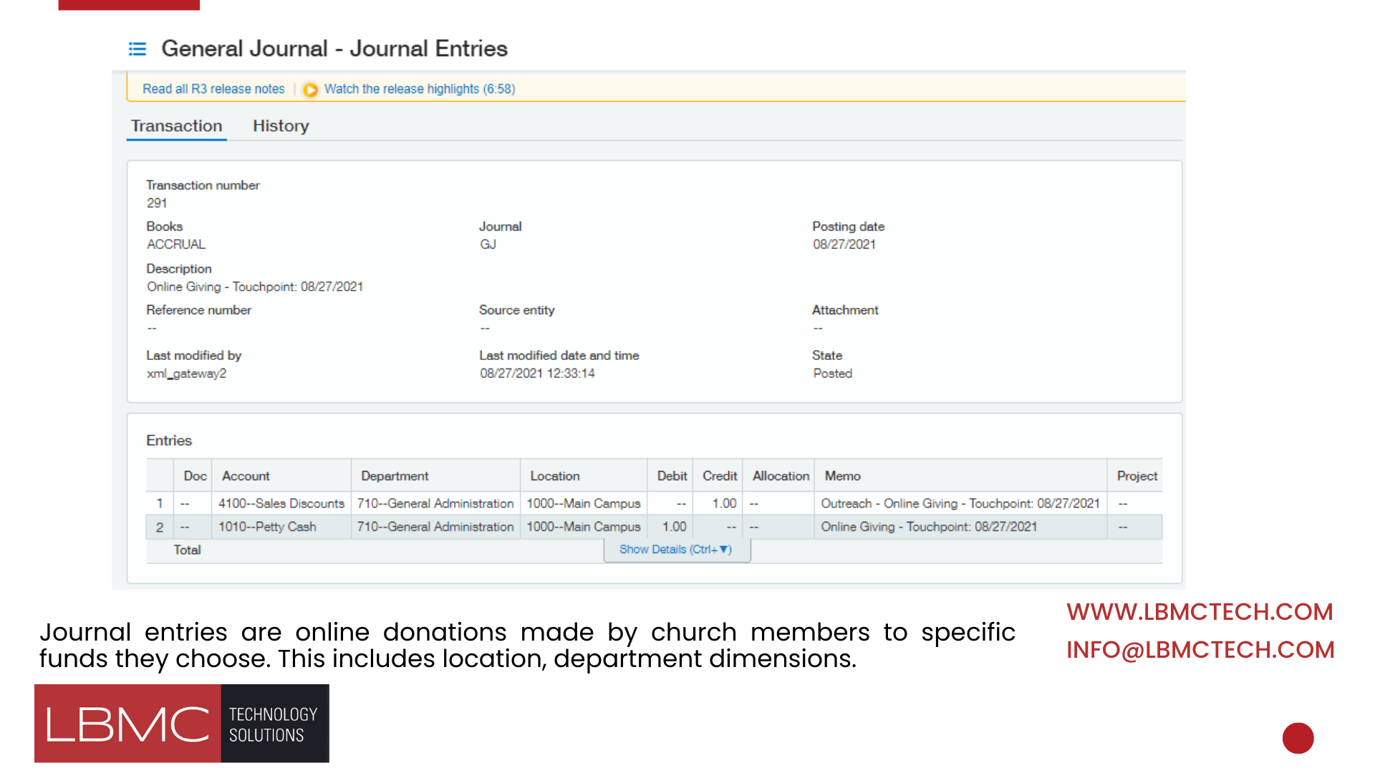Switch to the History tab

coord(281,126)
